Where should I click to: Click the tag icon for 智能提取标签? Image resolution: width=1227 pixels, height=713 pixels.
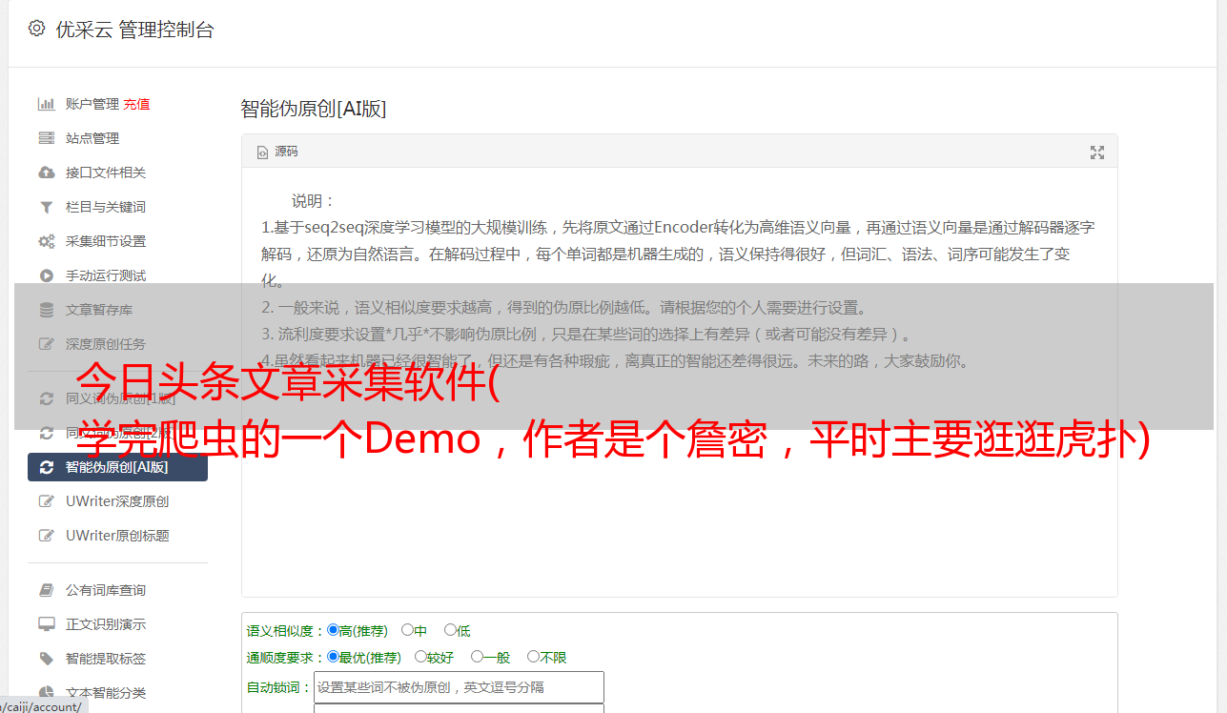(46, 659)
